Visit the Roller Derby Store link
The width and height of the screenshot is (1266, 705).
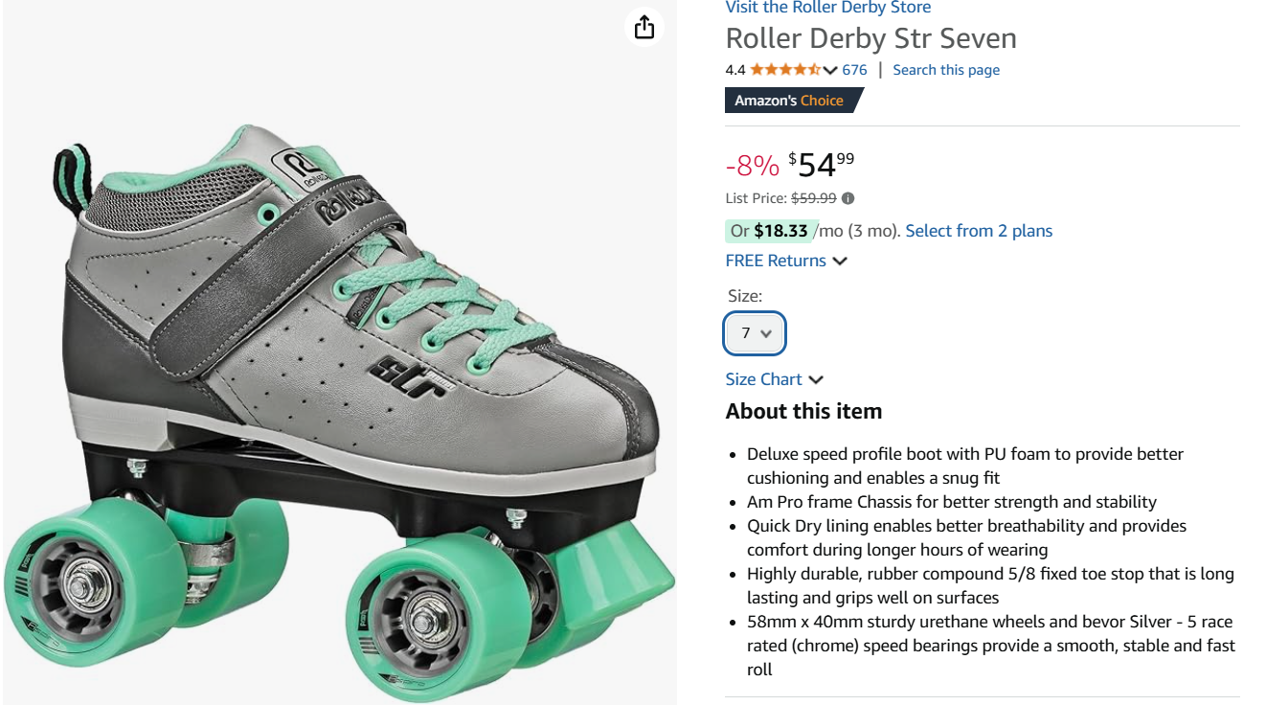pyautogui.click(x=827, y=8)
